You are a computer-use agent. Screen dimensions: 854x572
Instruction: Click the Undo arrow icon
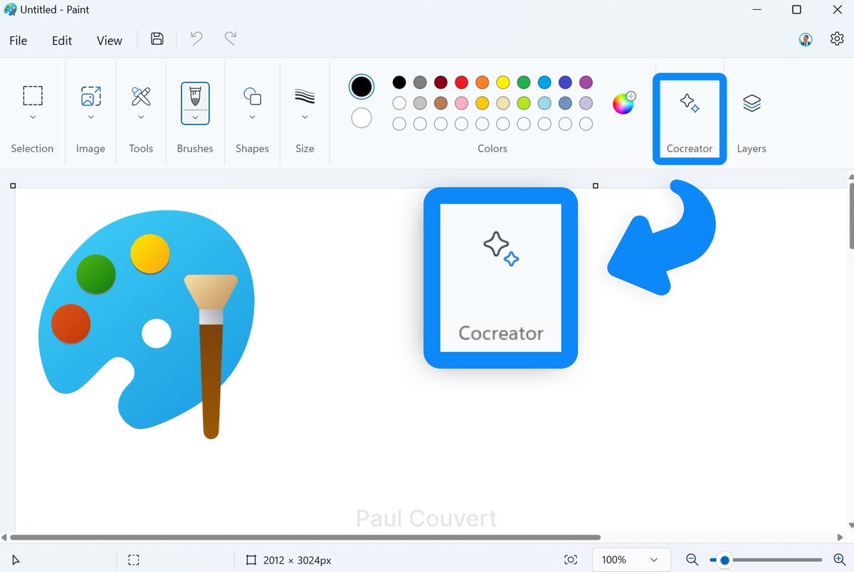point(196,39)
